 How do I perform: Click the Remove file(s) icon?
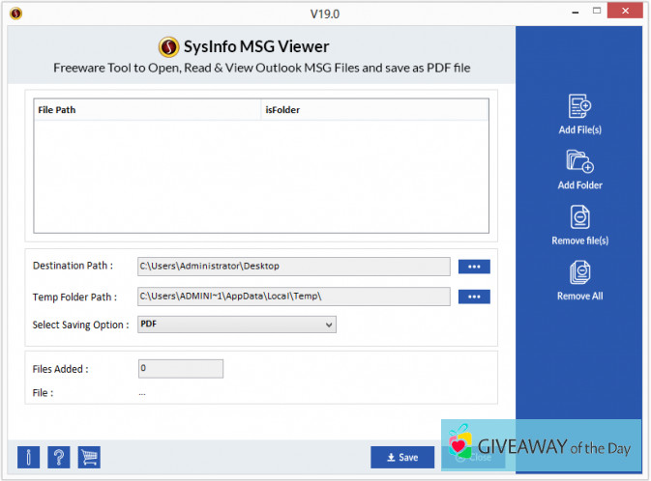pyautogui.click(x=579, y=217)
